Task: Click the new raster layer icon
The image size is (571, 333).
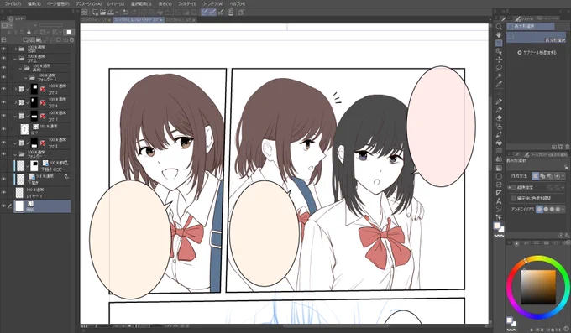Action: 26,40
